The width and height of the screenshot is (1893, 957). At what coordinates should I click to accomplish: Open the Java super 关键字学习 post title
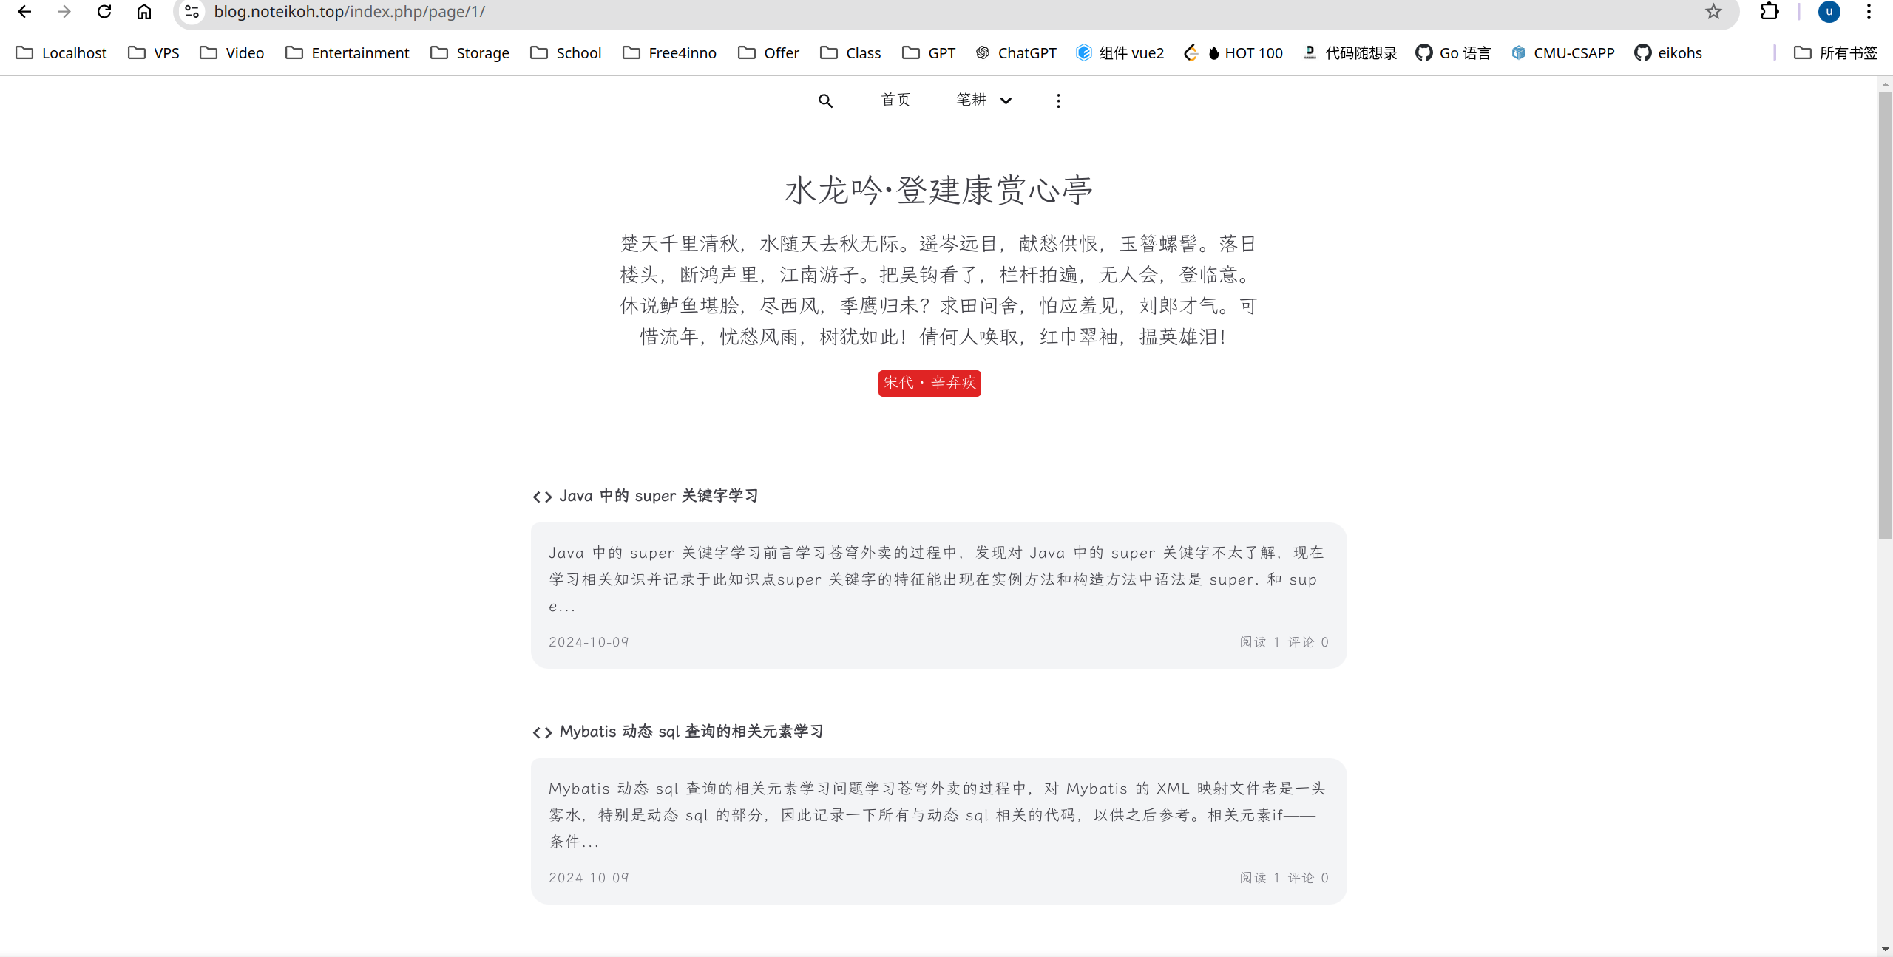(x=658, y=496)
